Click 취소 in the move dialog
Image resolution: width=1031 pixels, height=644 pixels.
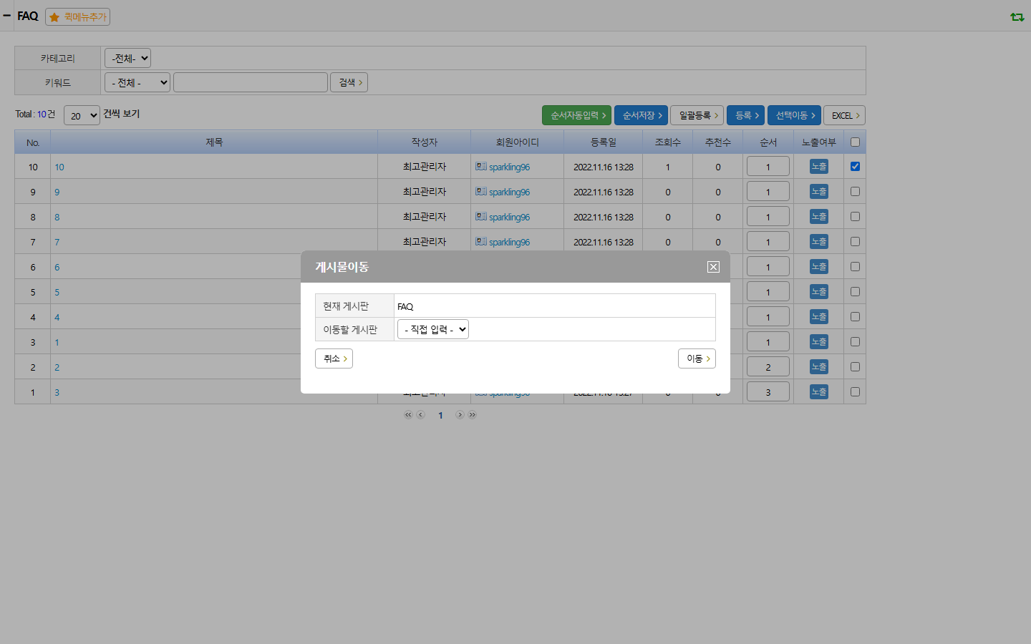click(x=334, y=358)
